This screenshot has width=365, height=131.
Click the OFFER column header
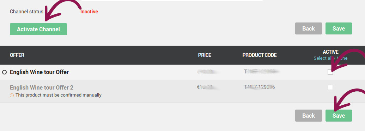pos(17,55)
